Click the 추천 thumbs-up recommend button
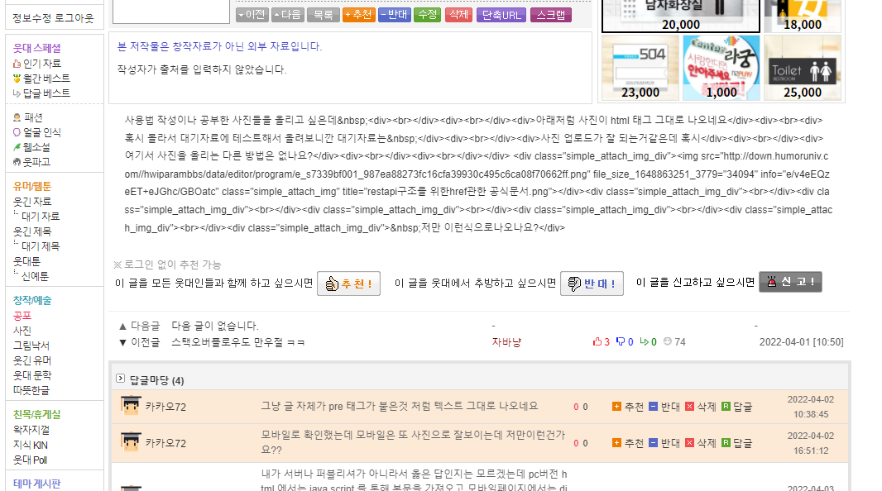Screen dimensions: 882x491 click(x=348, y=284)
